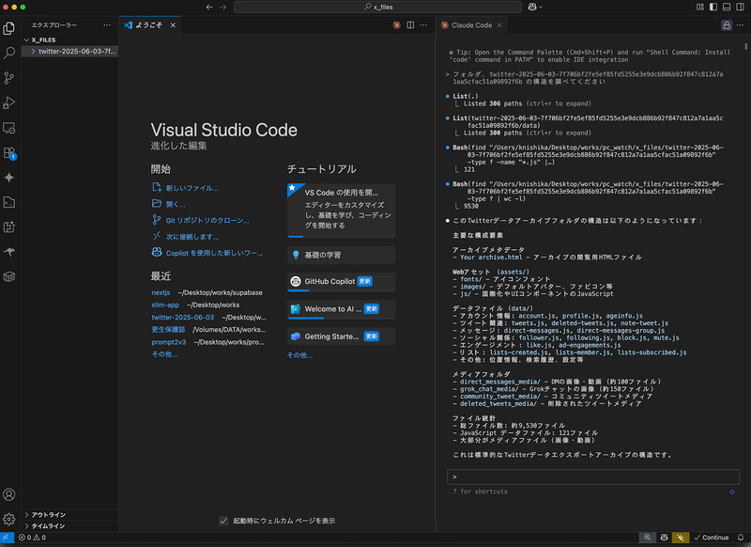
Task: Click the yellow highlighted status bar icon
Action: click(680, 538)
